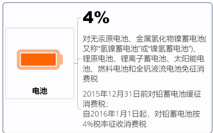The height and width of the screenshot is (133, 213).
Task: Click the 对铅蓄电池按 phrase
Action: tap(177, 114)
